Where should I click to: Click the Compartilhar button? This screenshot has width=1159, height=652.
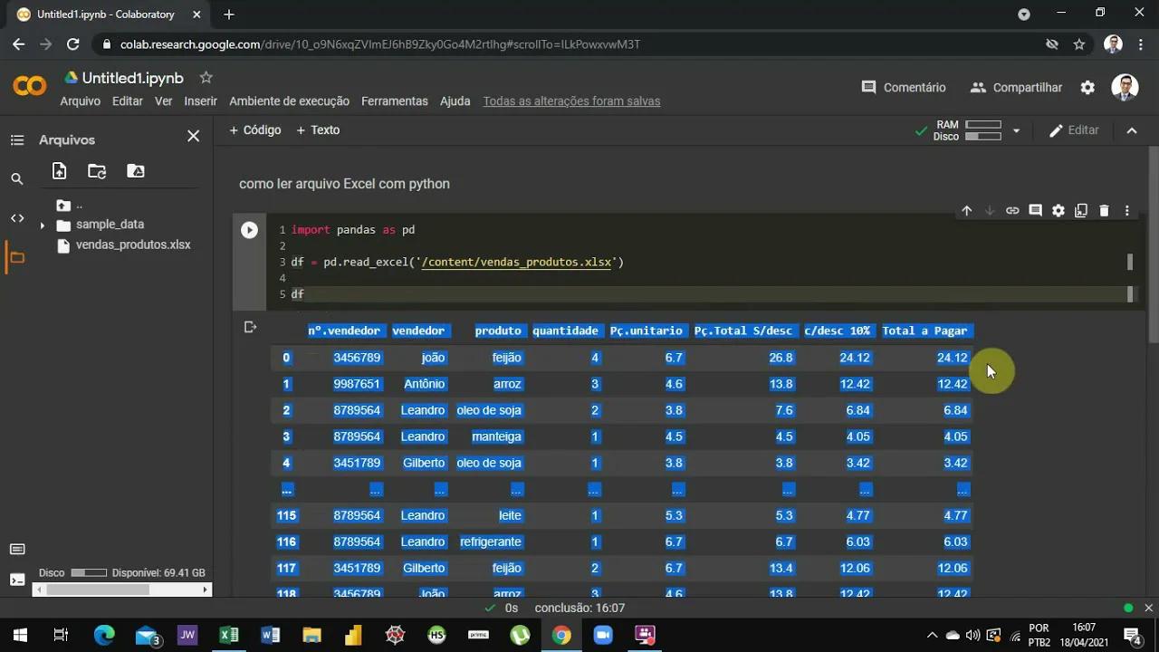tap(1016, 88)
